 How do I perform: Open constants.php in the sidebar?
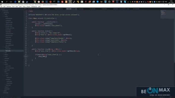point(9,22)
